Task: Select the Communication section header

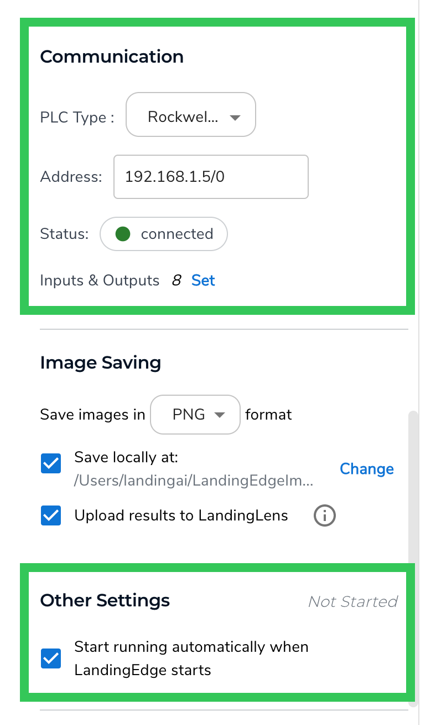Action: 112,57
